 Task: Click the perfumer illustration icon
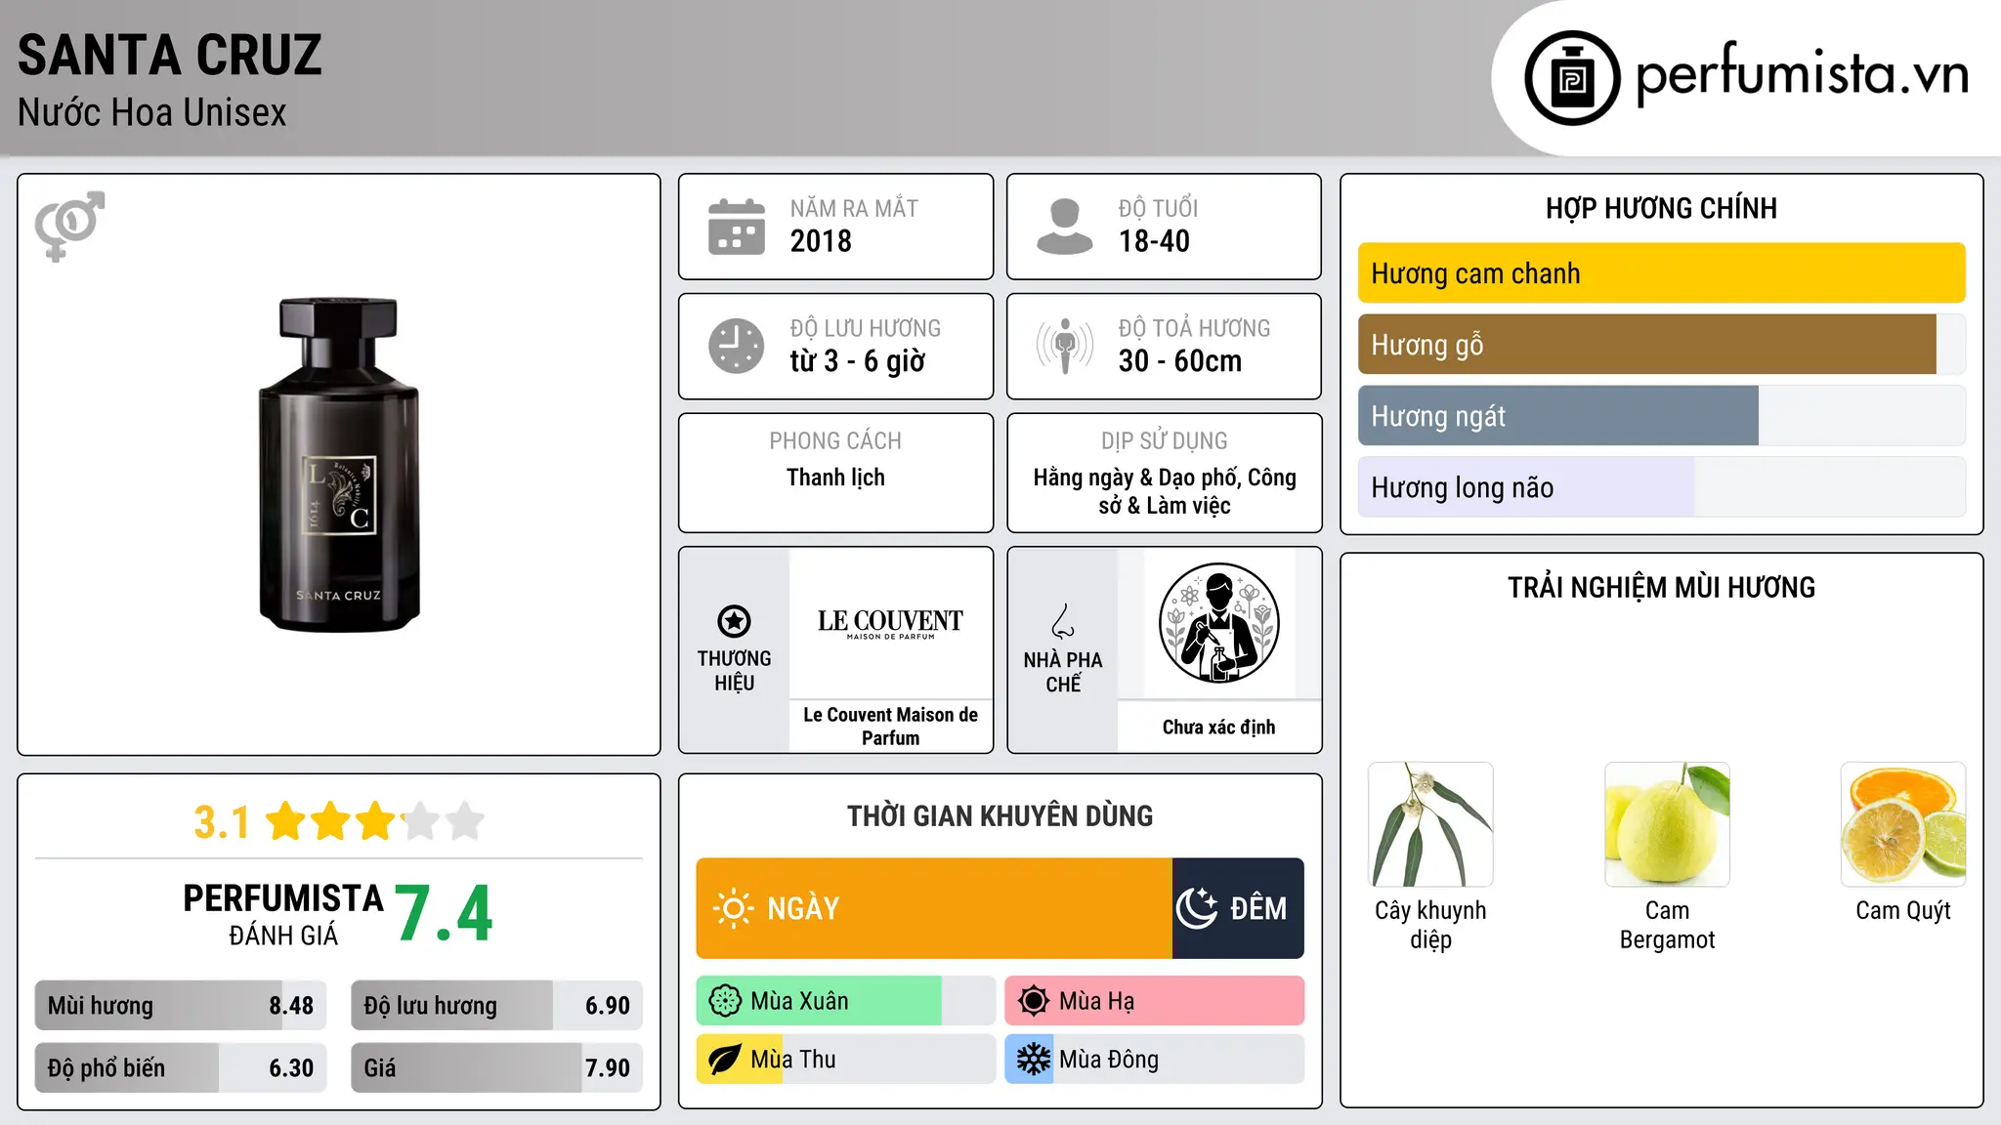1218,623
